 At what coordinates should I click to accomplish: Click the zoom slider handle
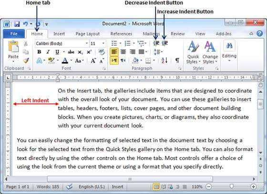tap(231, 186)
